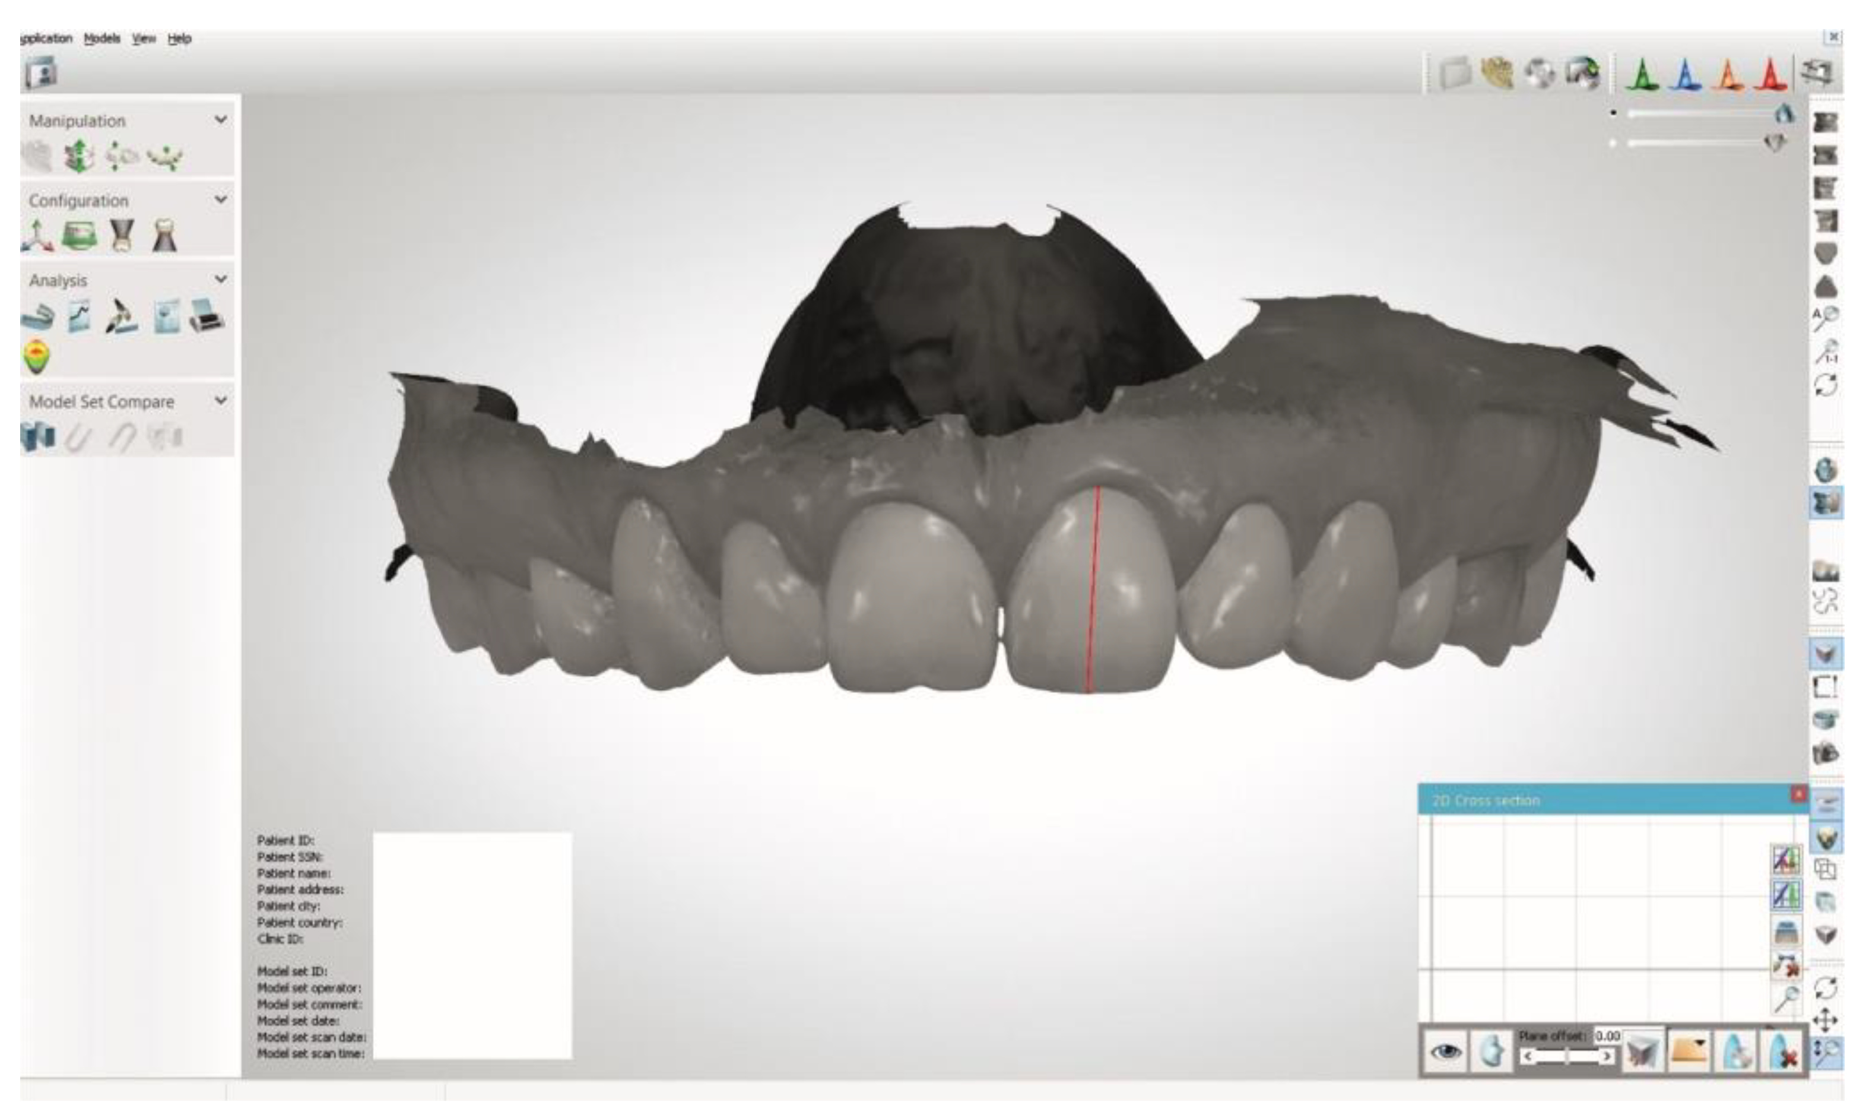This screenshot has width=1866, height=1118.
Task: Open Model Set Compare first icon
Action: pyautogui.click(x=37, y=437)
